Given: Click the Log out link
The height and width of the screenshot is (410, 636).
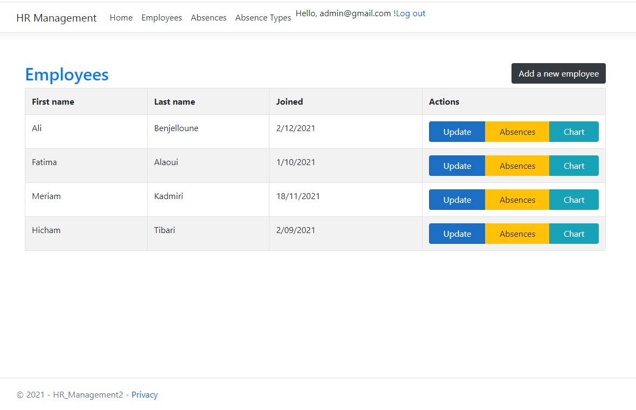Looking at the screenshot, I should pos(411,13).
